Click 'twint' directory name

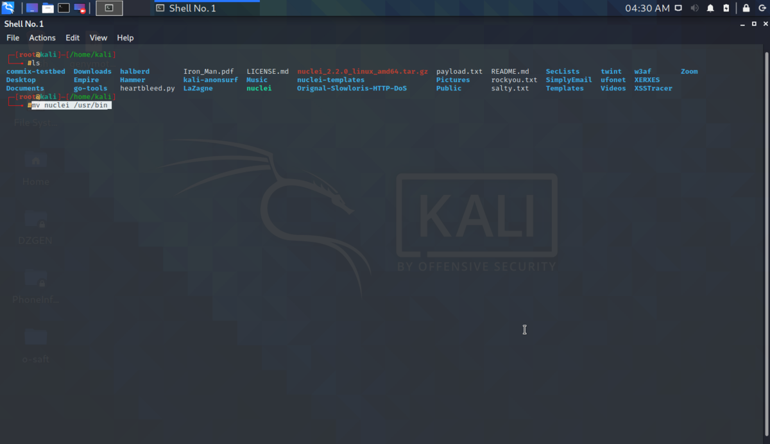coord(611,71)
